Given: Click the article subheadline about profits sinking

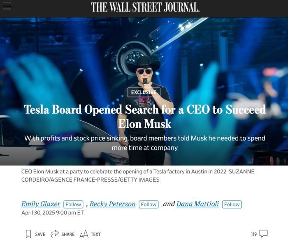Looking at the screenshot, I should pyautogui.click(x=145, y=143).
